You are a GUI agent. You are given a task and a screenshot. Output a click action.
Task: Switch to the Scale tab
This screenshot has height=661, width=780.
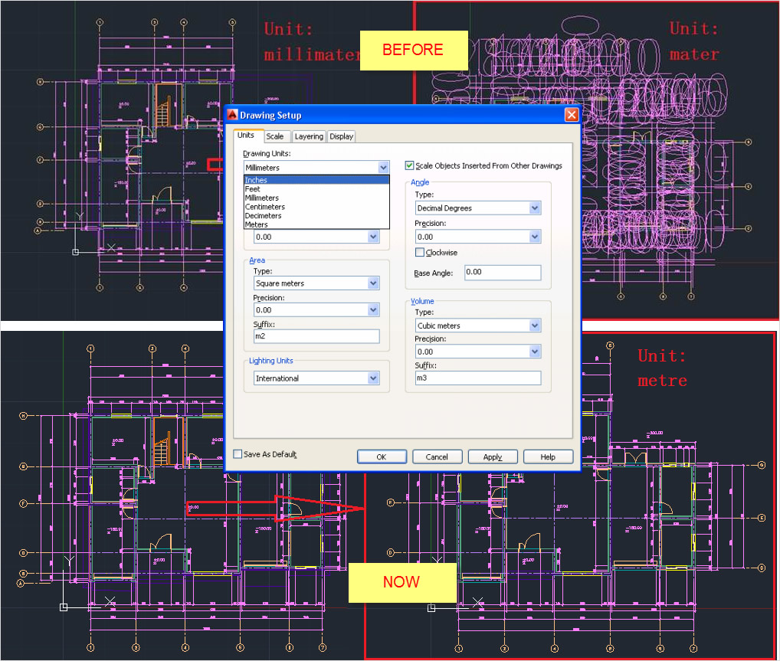(274, 136)
